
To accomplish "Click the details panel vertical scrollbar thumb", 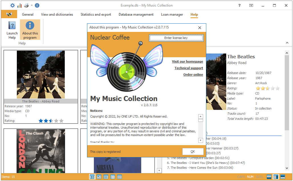I will (x=287, y=93).
